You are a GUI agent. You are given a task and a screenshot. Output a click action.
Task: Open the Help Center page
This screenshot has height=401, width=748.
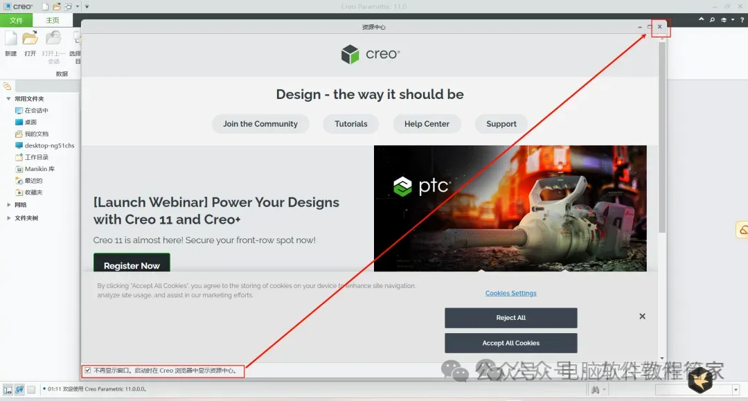click(x=427, y=124)
